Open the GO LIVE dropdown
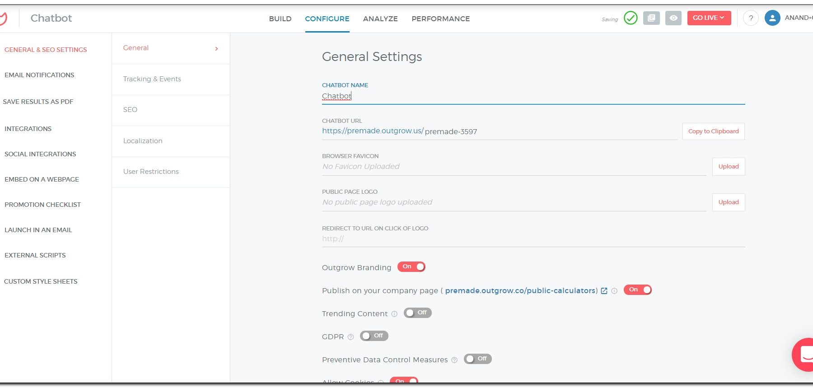The height and width of the screenshot is (388, 813). (709, 18)
